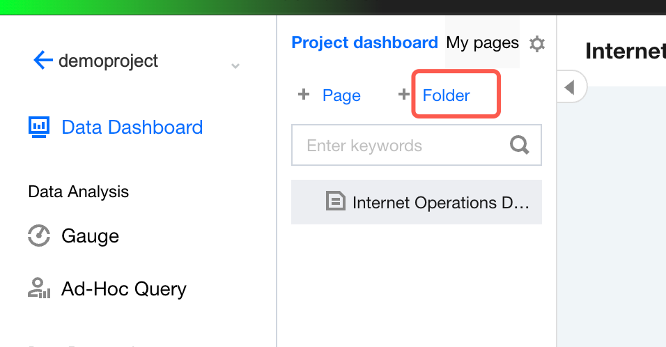Screen dimensions: 666x347
Task: Switch to the My pages tab
Action: [x=482, y=43]
